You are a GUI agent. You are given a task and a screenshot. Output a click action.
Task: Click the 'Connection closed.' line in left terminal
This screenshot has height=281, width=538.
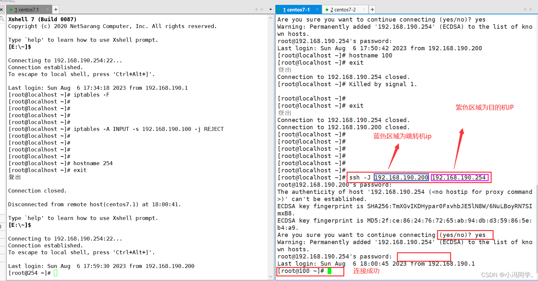click(37, 191)
